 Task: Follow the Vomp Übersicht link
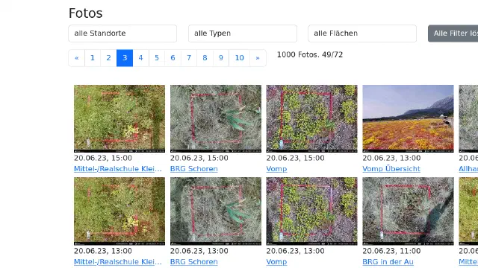(x=391, y=169)
